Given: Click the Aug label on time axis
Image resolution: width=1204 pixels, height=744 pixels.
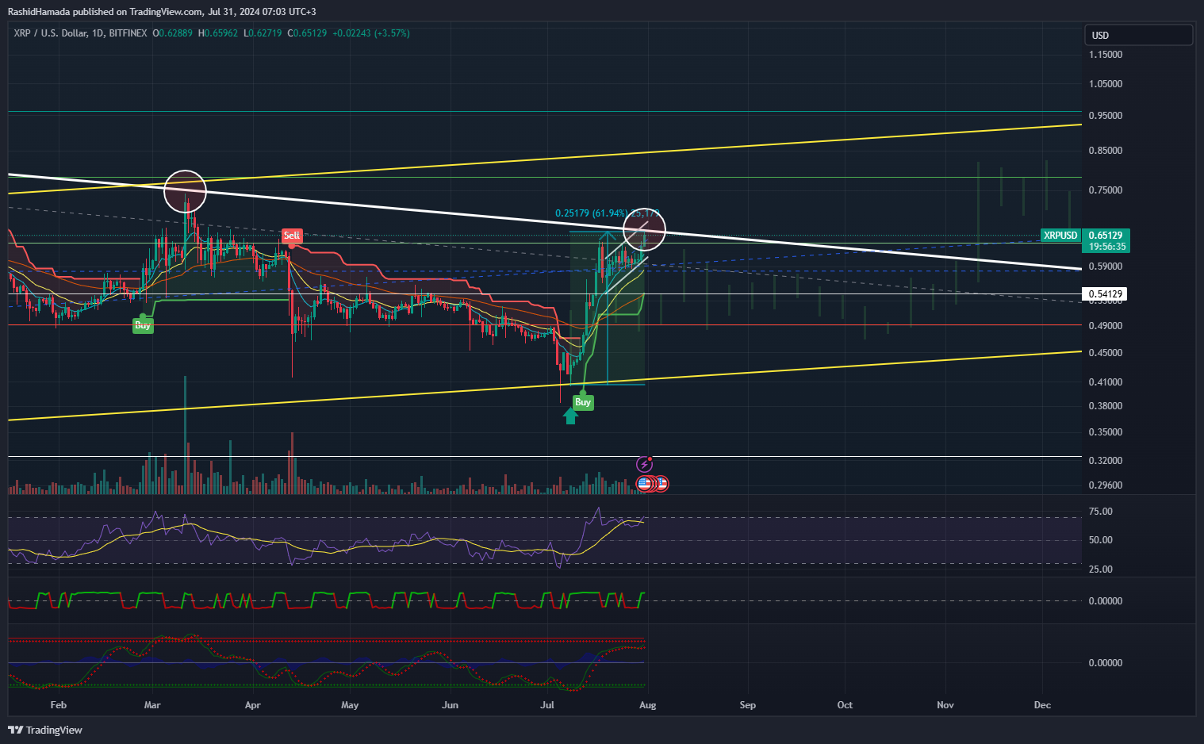Looking at the screenshot, I should click(x=648, y=705).
